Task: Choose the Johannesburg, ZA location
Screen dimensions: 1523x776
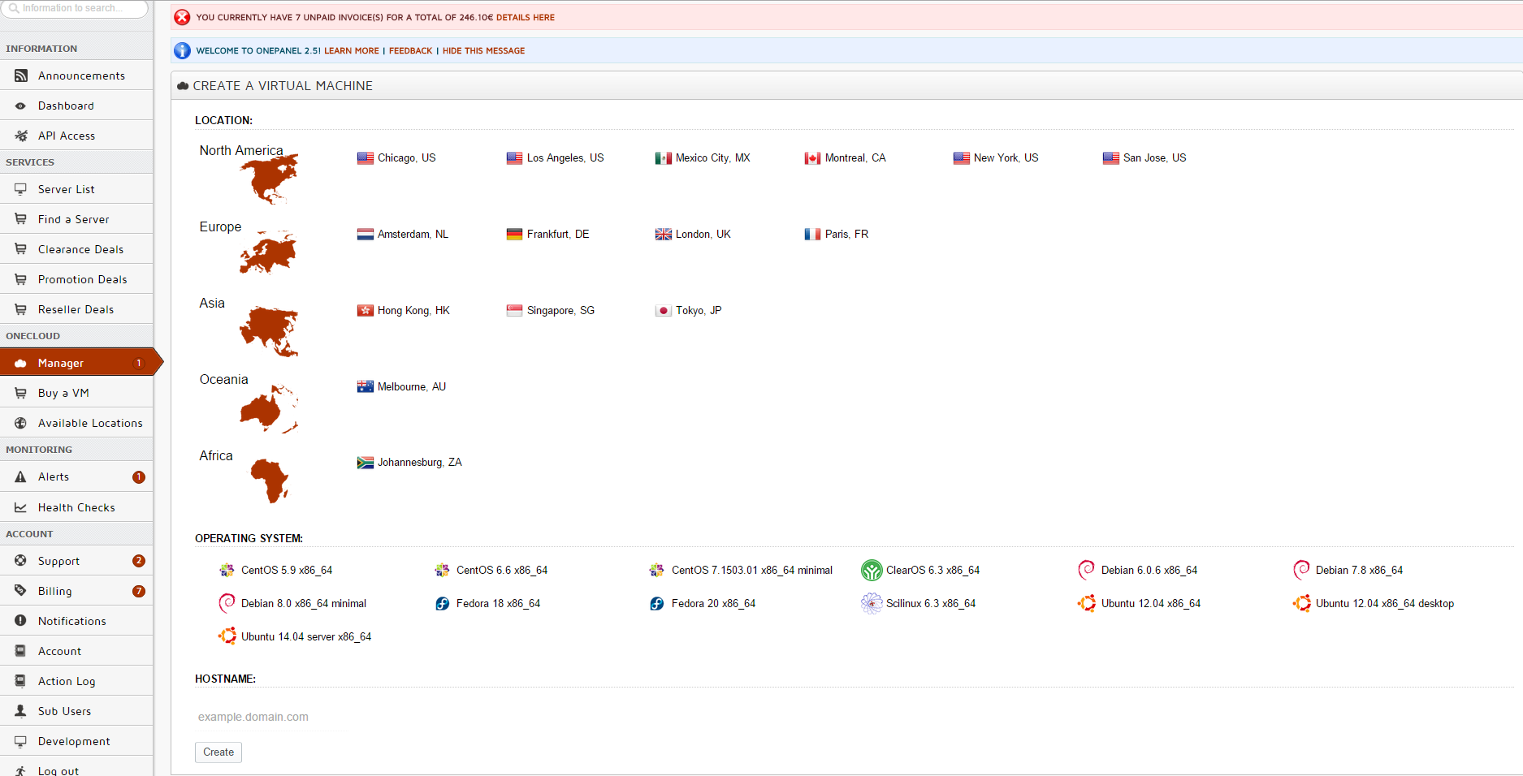Action: point(418,463)
